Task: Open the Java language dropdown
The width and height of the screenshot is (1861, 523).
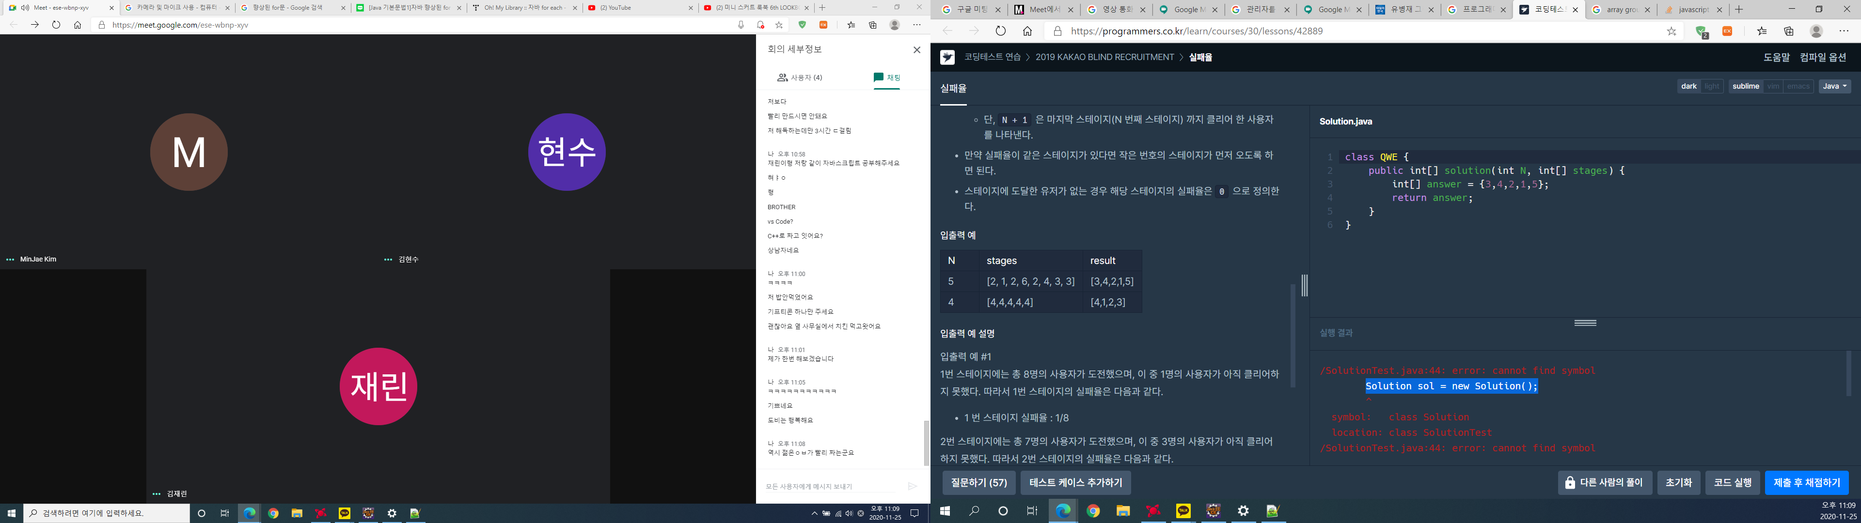Action: click(1834, 86)
